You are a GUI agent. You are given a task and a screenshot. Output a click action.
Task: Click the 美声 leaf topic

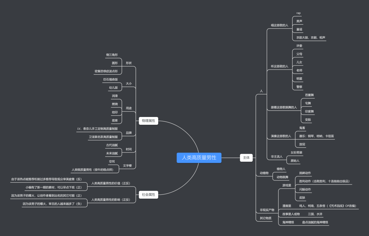299,21
